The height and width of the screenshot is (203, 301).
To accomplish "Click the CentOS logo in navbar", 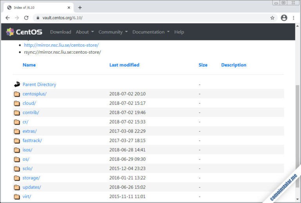I will 24,32.
